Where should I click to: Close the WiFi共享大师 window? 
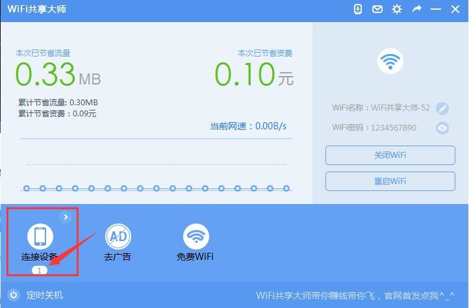coord(455,9)
